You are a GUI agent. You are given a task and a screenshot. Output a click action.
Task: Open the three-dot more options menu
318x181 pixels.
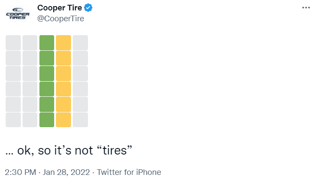coord(305,8)
